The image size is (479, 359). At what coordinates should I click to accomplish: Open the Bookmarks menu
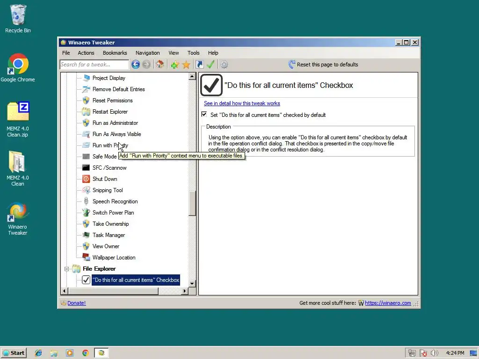tap(115, 53)
